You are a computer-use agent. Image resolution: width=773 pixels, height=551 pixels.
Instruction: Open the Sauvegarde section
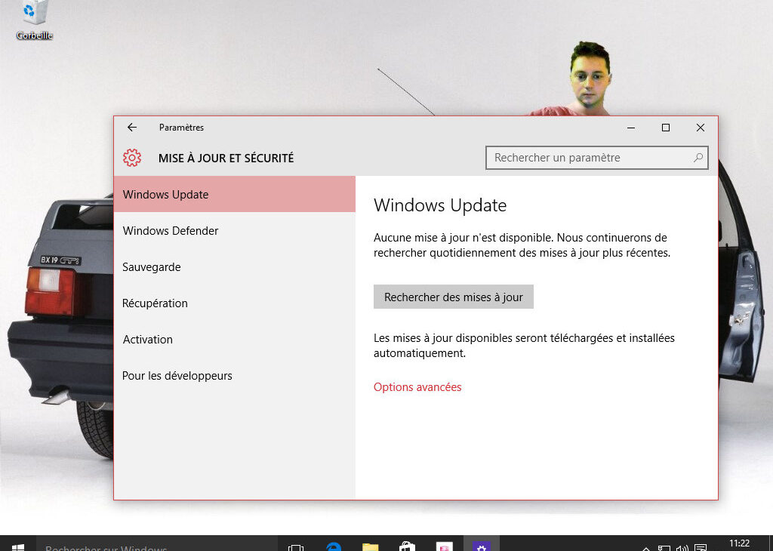tap(152, 267)
